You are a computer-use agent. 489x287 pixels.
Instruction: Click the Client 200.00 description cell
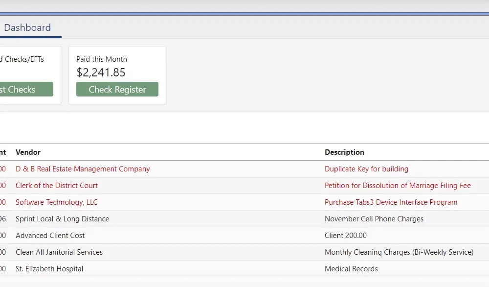346,236
